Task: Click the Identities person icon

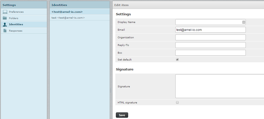Action: pos(5,25)
